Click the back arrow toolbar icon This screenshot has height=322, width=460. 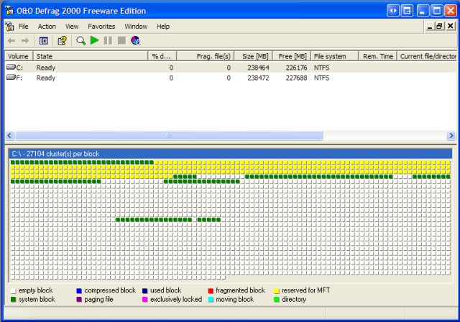(x=11, y=41)
